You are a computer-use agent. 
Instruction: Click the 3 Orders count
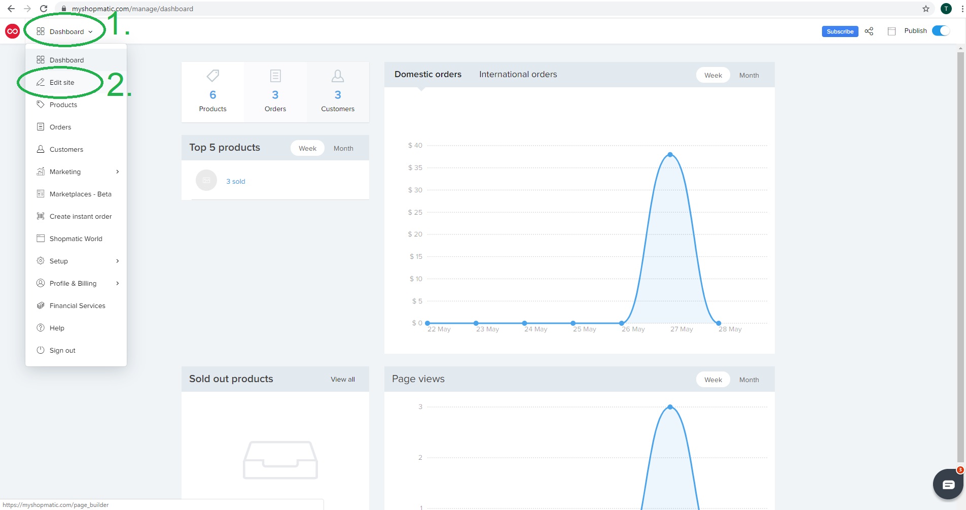275,95
